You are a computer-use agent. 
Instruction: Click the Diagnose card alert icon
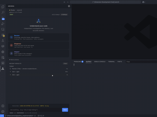12,45
